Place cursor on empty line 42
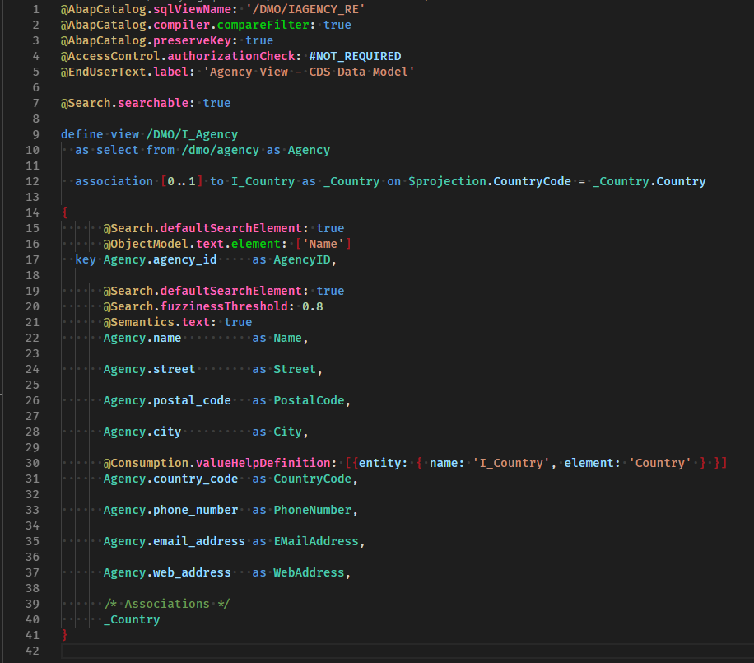The width and height of the screenshot is (754, 663). click(407, 651)
